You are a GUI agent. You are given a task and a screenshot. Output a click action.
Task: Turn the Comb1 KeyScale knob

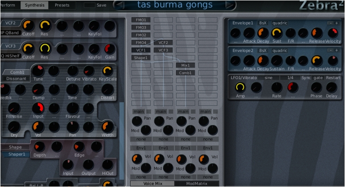[107, 71]
